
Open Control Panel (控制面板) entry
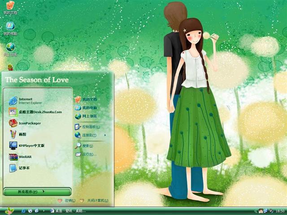click(87, 127)
